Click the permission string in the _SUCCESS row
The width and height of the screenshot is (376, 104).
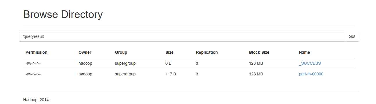click(33, 63)
